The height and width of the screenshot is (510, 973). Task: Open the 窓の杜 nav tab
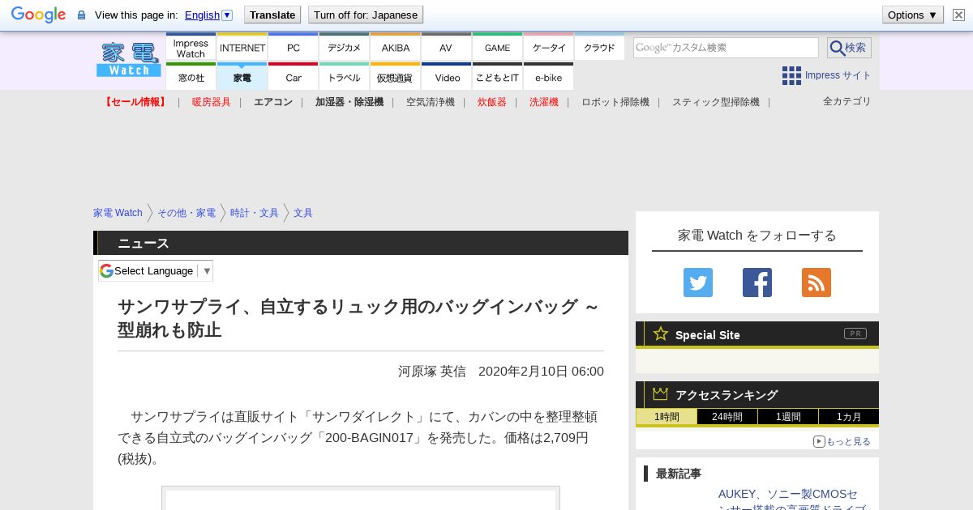click(191, 77)
